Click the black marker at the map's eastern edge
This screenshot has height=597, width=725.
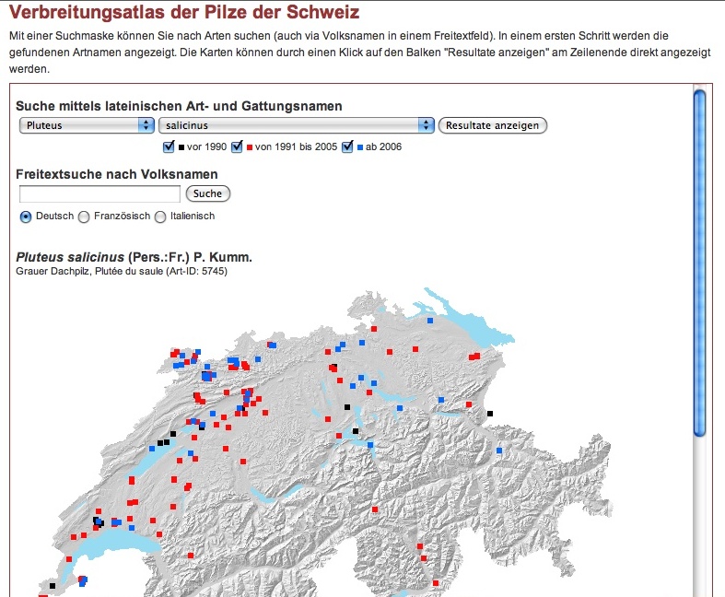click(490, 414)
